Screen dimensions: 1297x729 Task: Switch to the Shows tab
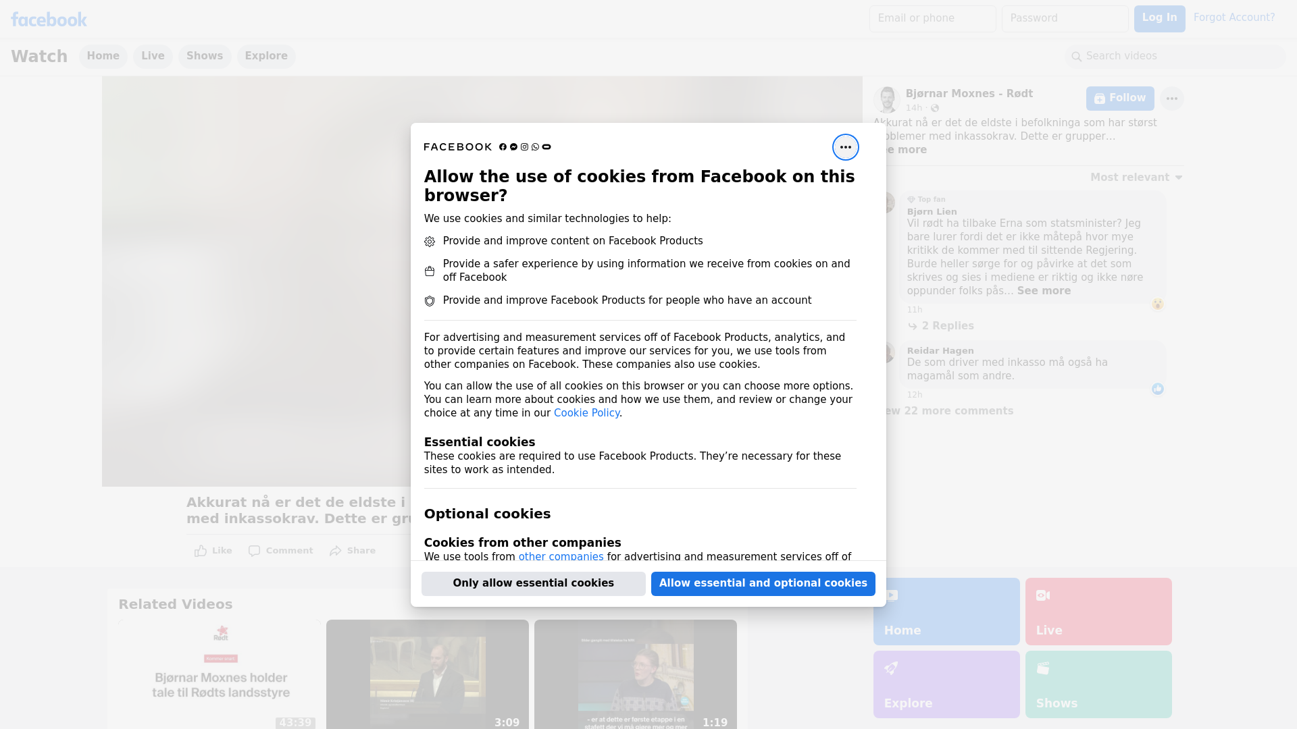(205, 56)
